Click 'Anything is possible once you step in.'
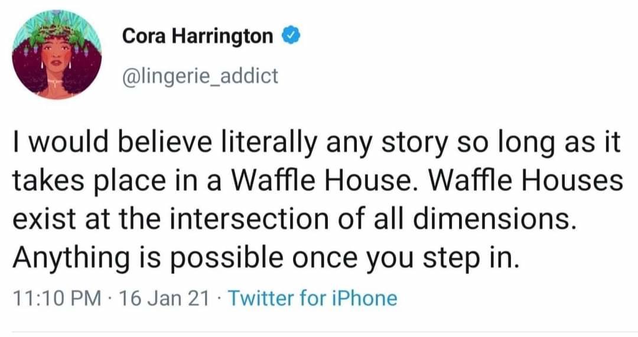This screenshot has width=638, height=337. point(266,259)
